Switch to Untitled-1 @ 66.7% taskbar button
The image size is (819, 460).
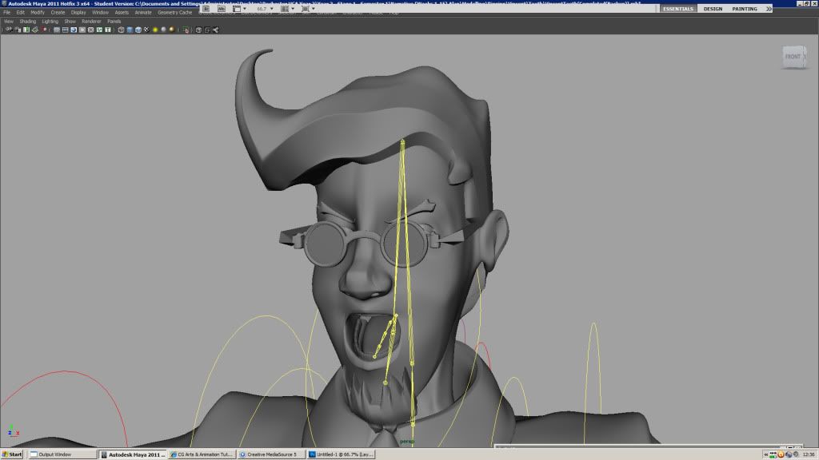point(341,454)
